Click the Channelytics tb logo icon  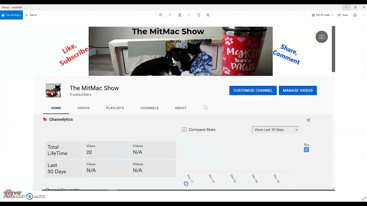45,120
